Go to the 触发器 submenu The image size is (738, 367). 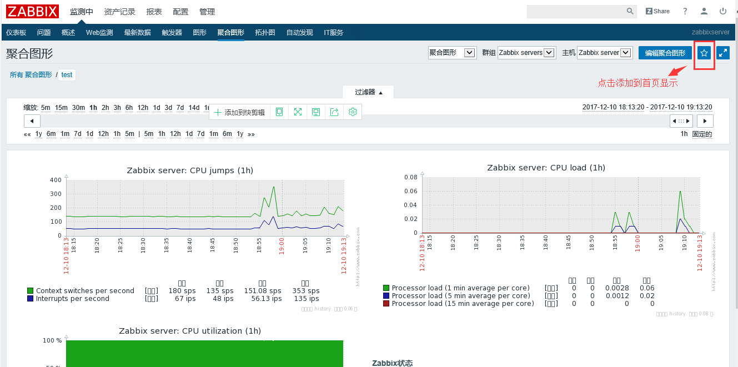click(x=172, y=33)
